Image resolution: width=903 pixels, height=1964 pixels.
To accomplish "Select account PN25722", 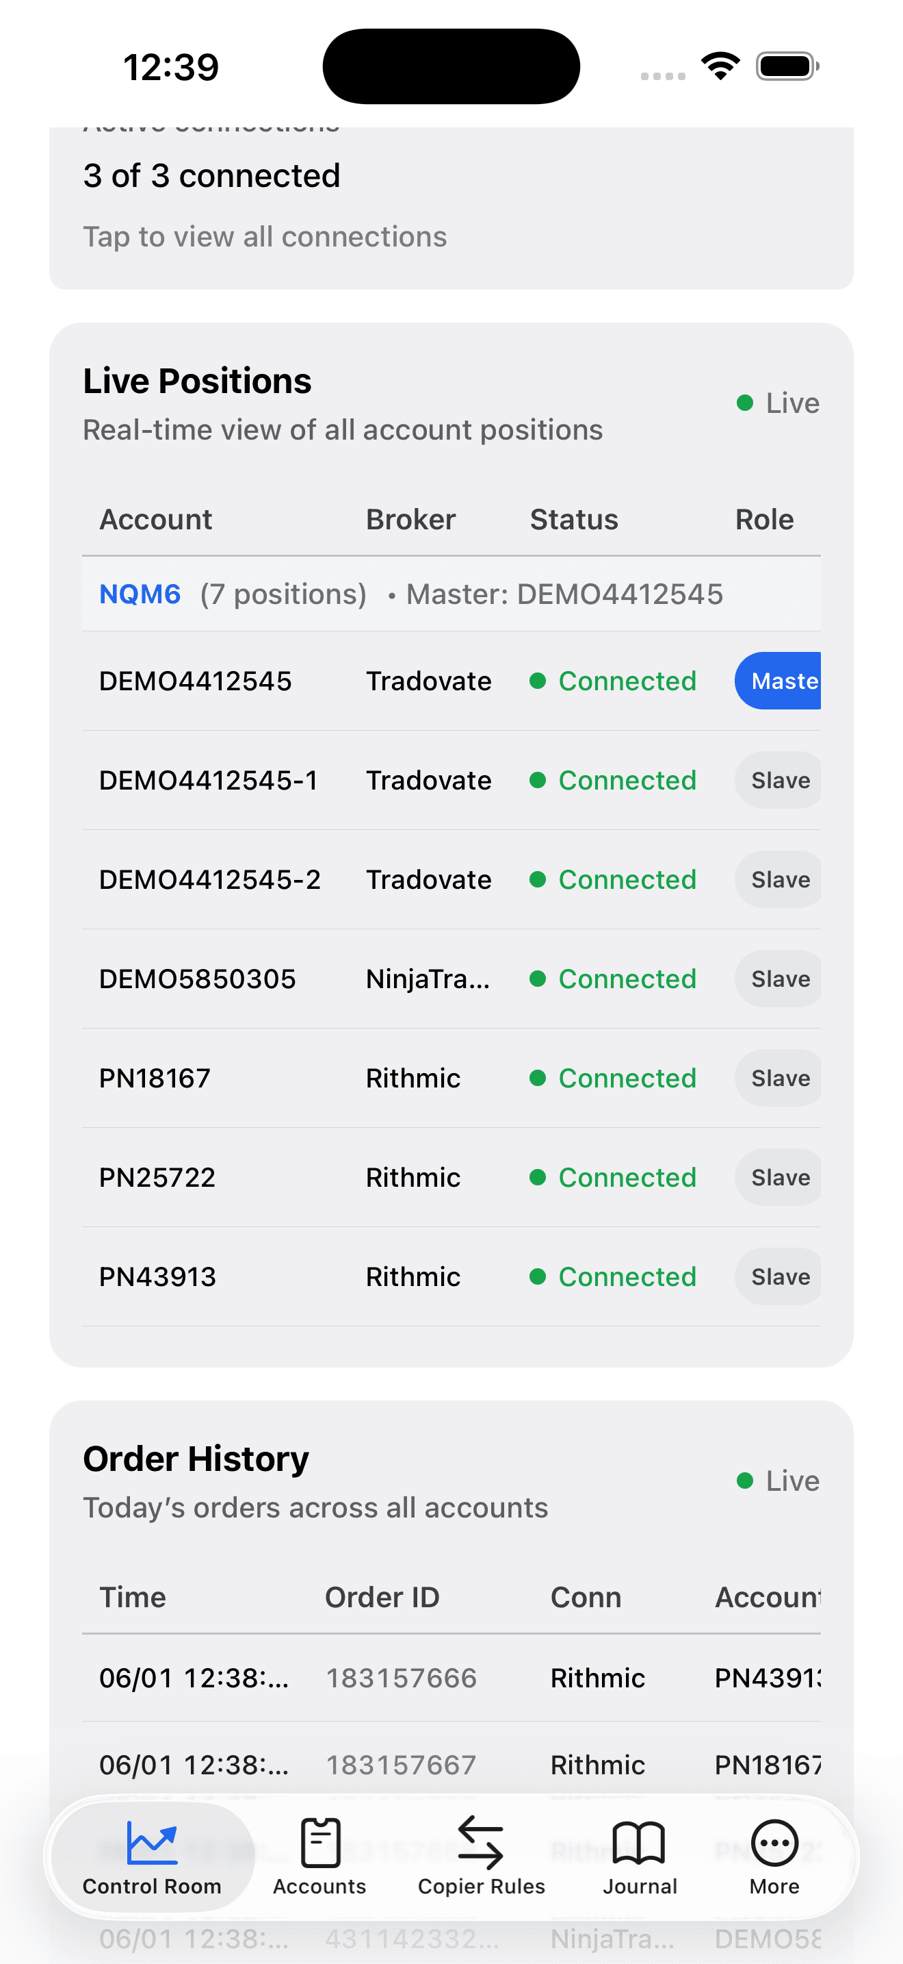I will click(x=157, y=1177).
